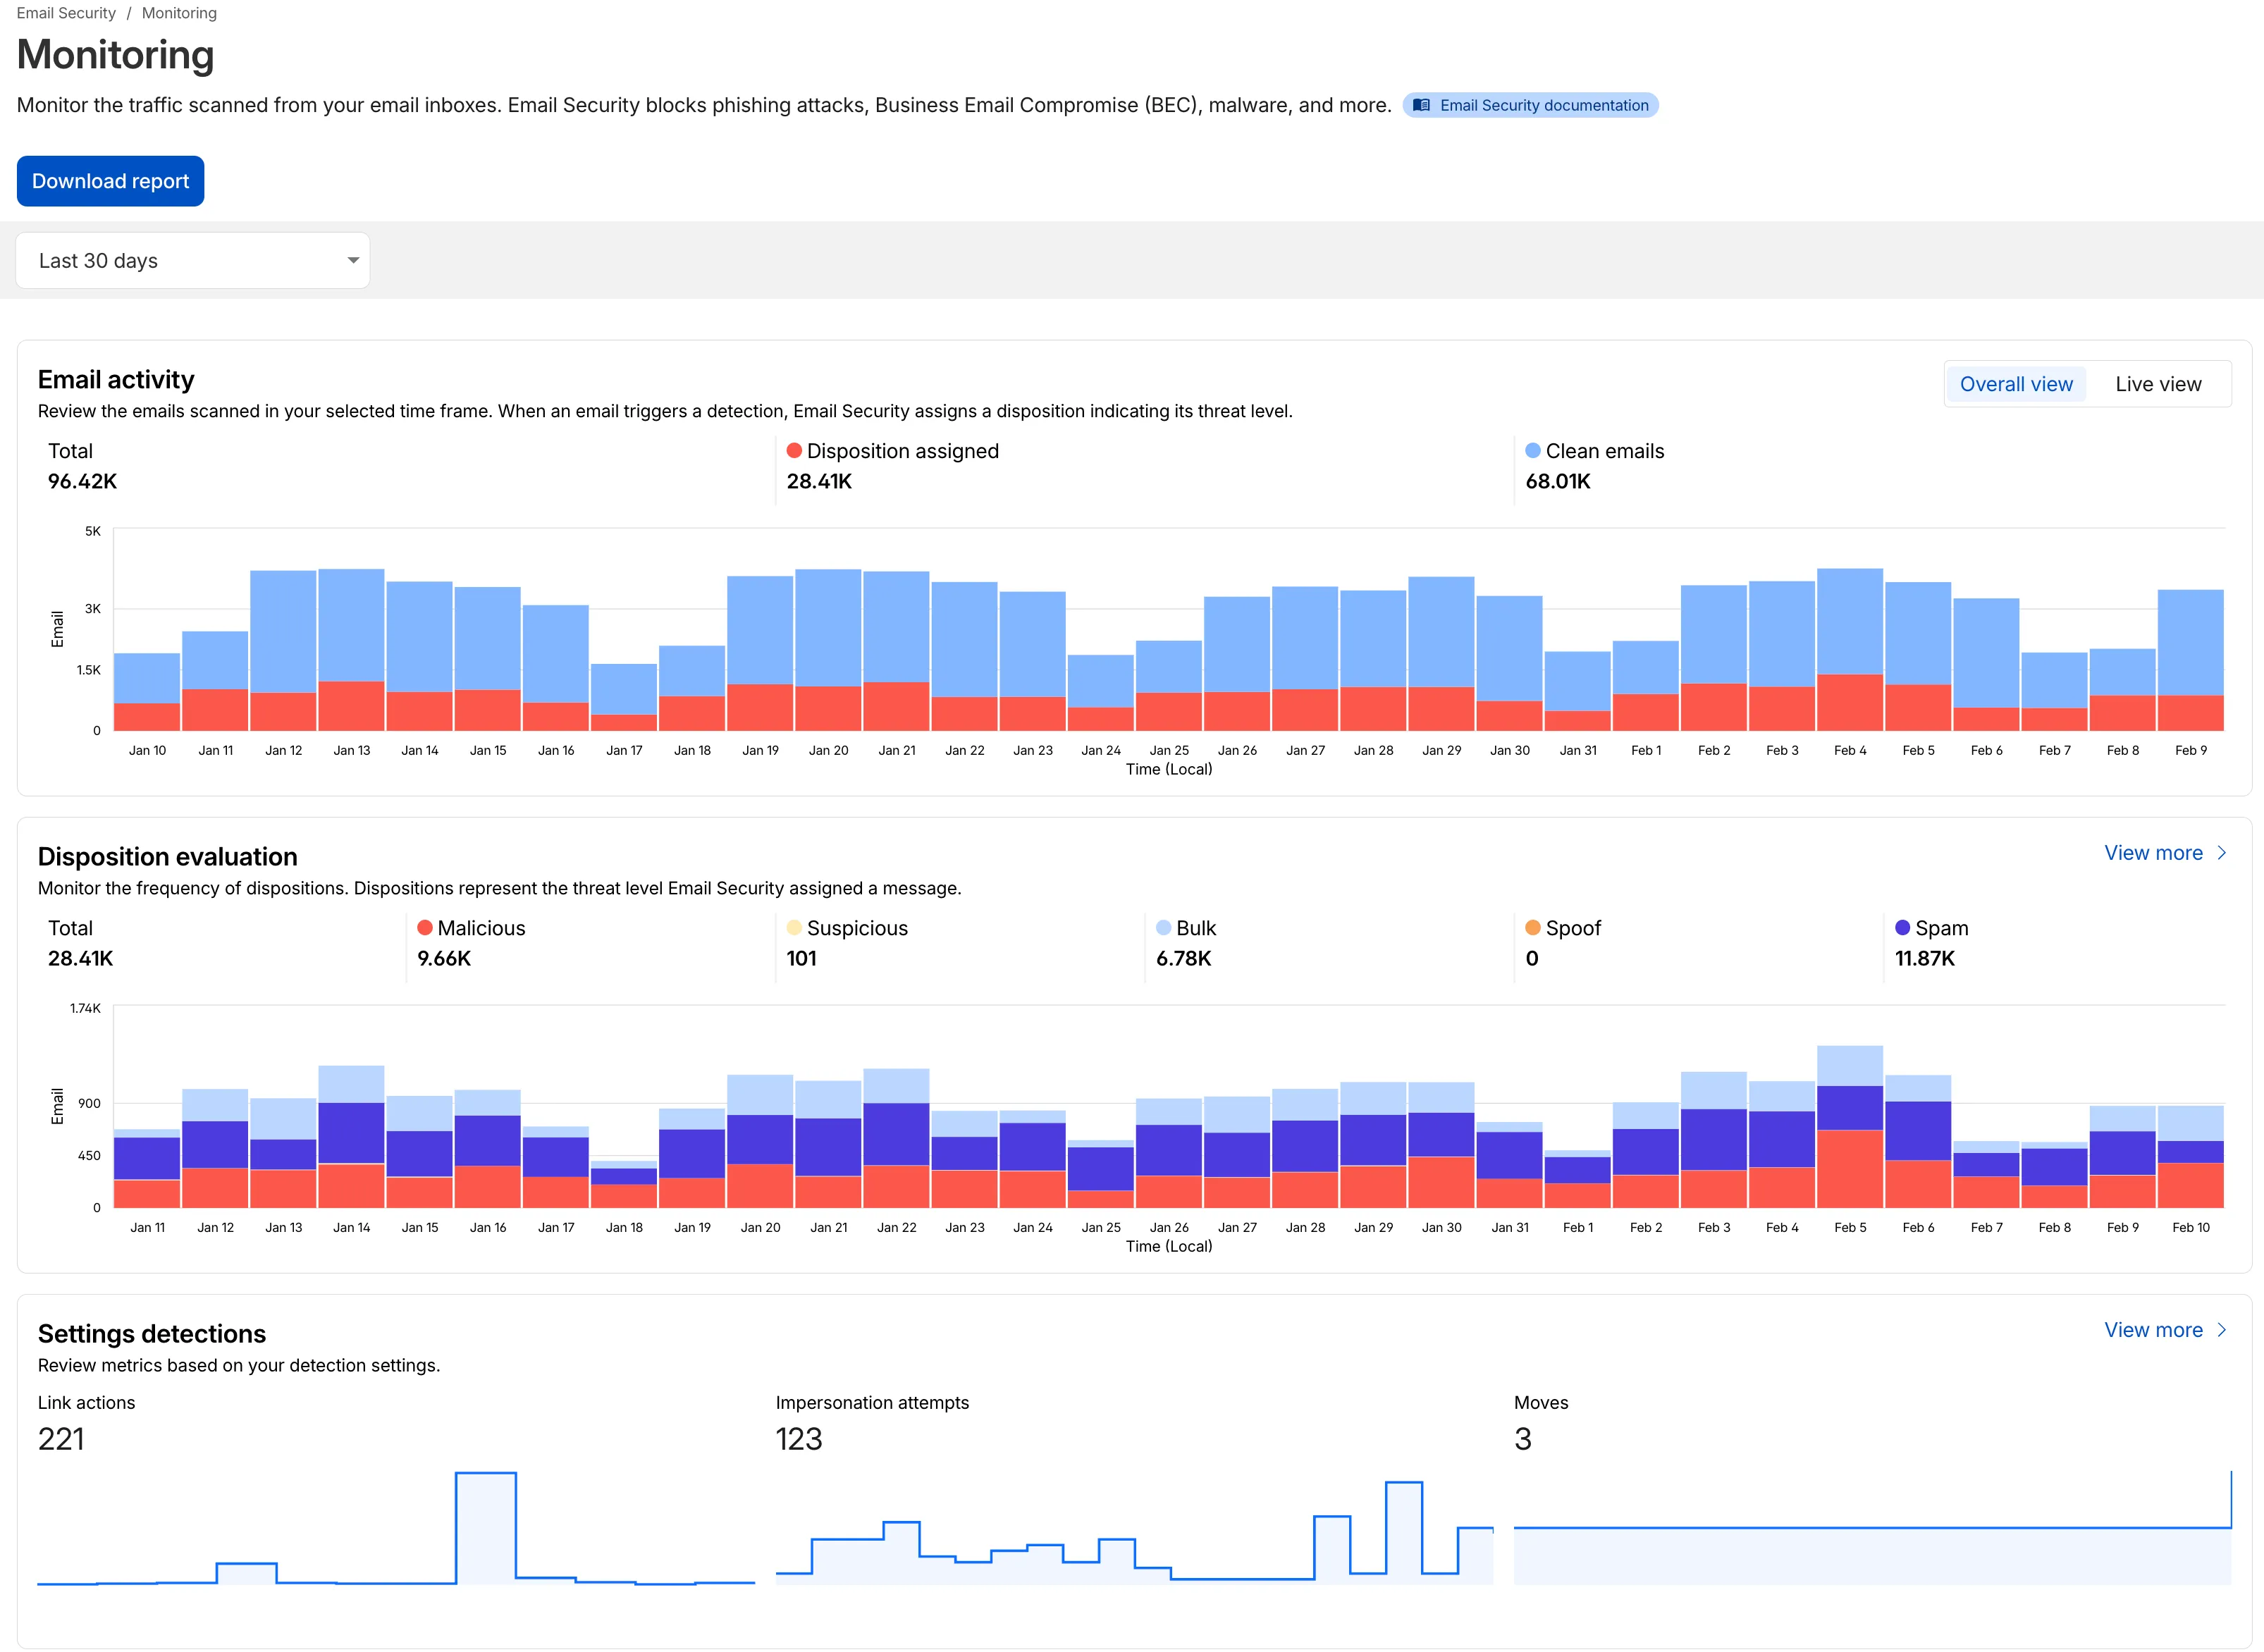The width and height of the screenshot is (2264, 1652).
Task: Click the Suspicious legend circle
Action: pyautogui.click(x=794, y=928)
